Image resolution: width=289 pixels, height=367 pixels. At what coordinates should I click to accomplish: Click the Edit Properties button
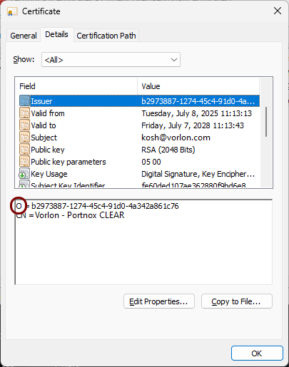click(x=159, y=301)
